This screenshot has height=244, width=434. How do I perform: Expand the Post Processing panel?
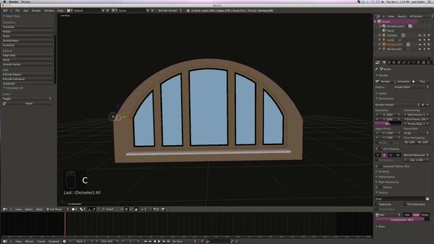(387, 182)
